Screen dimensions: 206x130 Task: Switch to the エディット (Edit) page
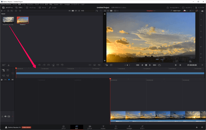point(90,127)
